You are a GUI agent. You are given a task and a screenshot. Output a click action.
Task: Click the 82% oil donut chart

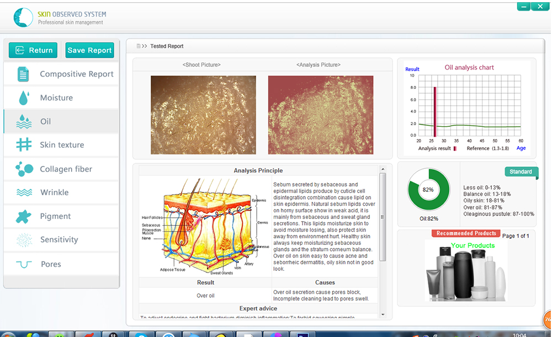point(428,189)
